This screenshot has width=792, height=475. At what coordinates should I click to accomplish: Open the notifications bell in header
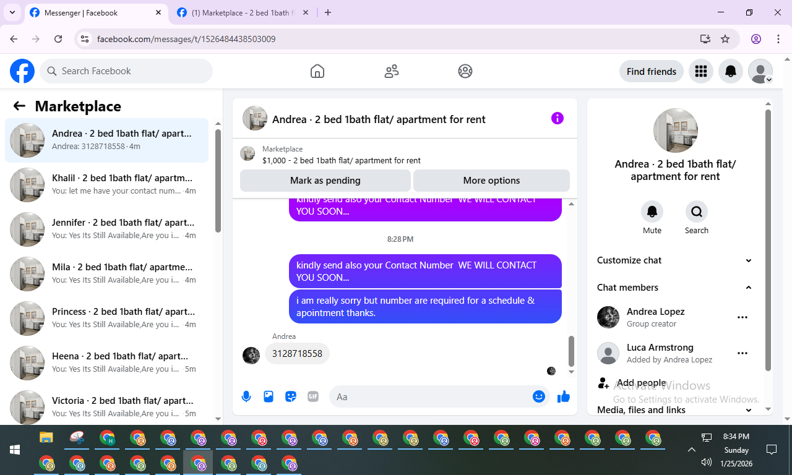coord(731,71)
